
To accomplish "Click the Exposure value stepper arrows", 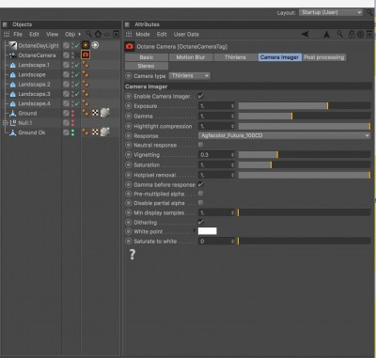I will (x=232, y=106).
